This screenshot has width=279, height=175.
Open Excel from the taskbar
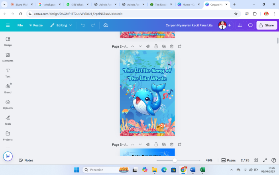click(x=202, y=170)
